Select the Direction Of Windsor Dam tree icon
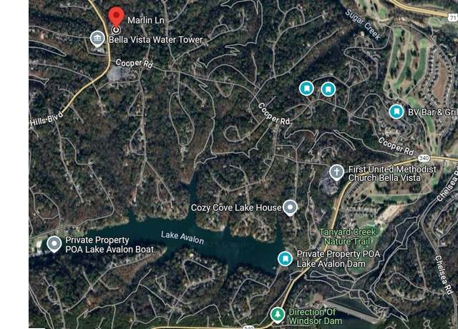 [278, 315]
